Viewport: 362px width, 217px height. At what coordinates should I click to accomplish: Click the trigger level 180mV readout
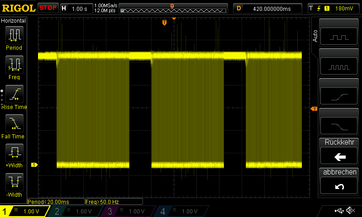[344, 9]
